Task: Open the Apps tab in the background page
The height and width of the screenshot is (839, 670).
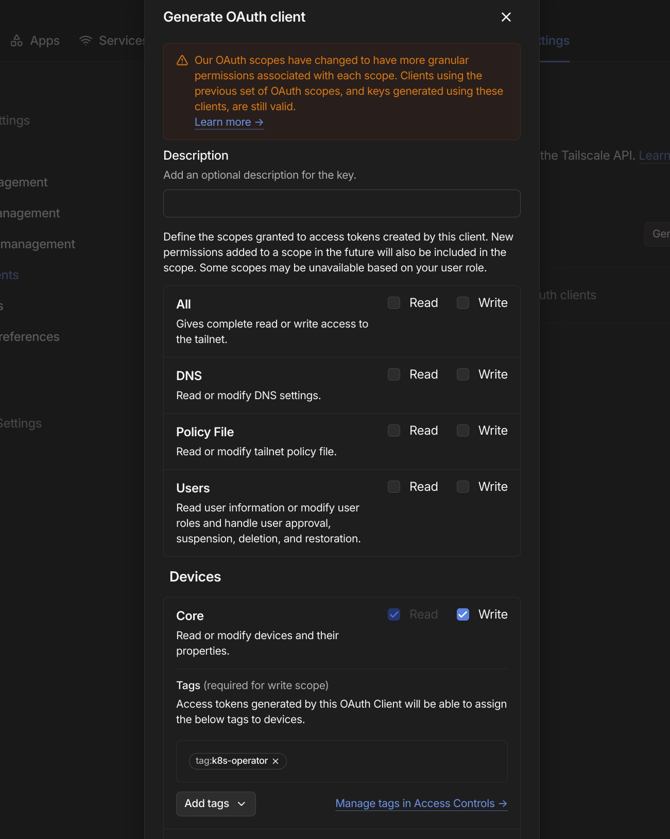Action: pos(35,41)
